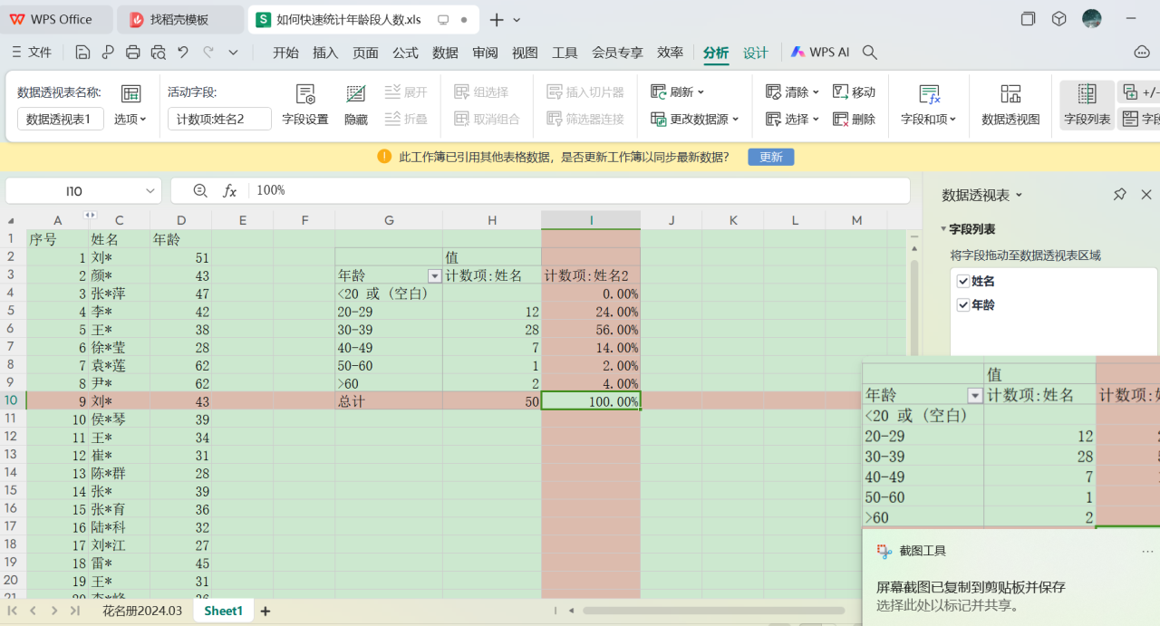The width and height of the screenshot is (1160, 626).
Task: Click the 数据透视表1 name input field
Action: point(61,119)
